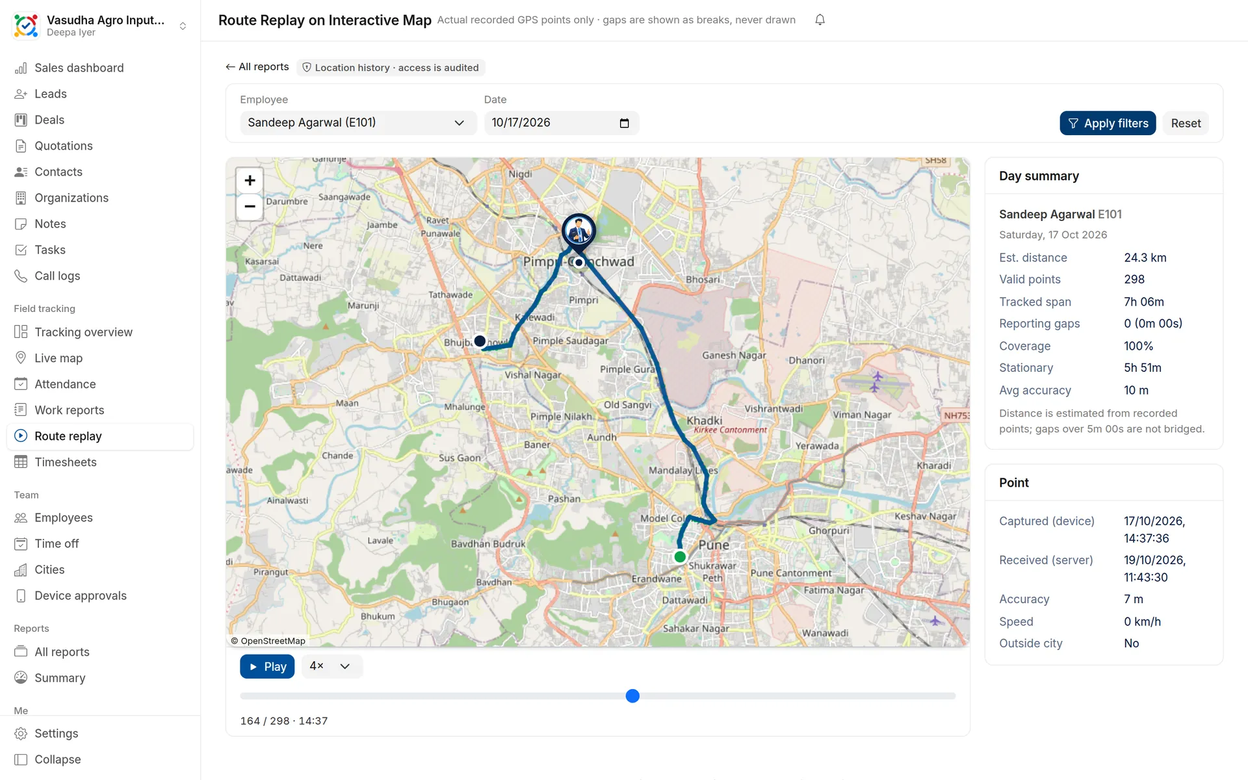This screenshot has width=1248, height=780.
Task: Click the Timesheets table icon
Action: tap(21, 462)
